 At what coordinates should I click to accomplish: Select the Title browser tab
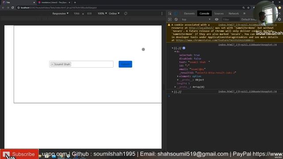pos(18,3)
